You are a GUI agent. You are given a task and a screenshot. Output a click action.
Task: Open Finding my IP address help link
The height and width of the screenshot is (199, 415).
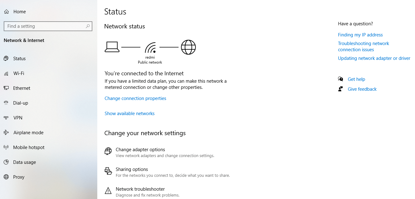click(360, 35)
